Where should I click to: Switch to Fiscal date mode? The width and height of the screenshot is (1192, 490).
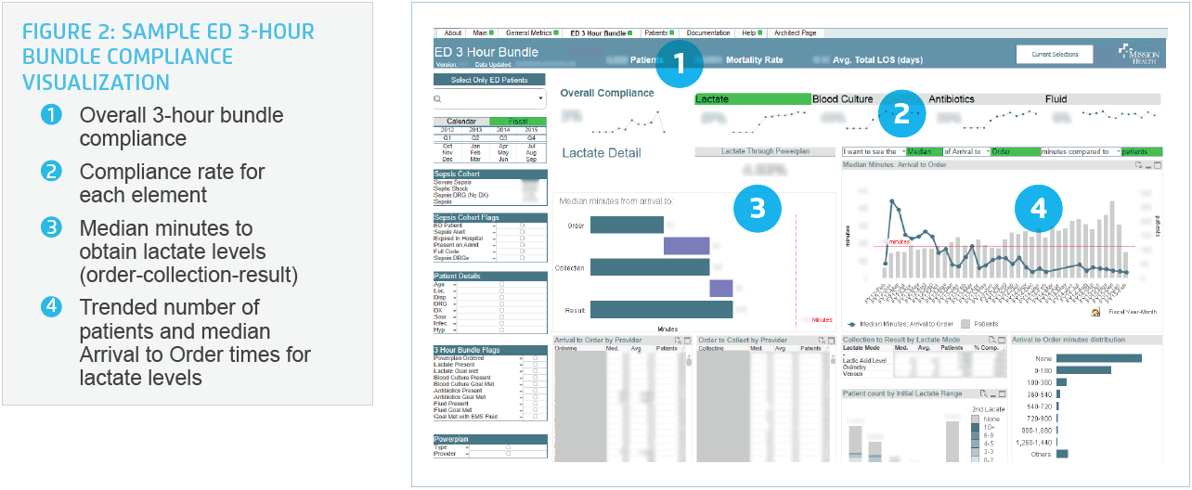click(518, 121)
